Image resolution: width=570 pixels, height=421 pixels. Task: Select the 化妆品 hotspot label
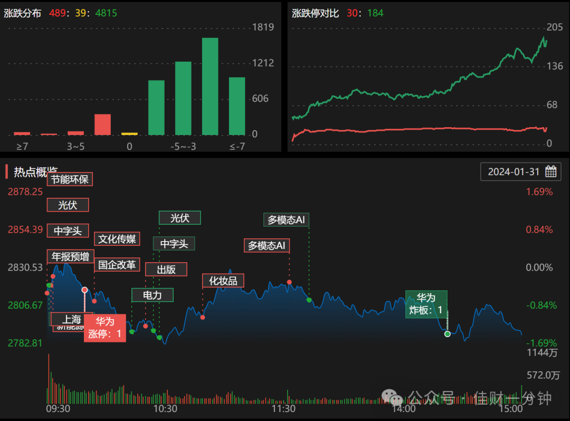[223, 281]
